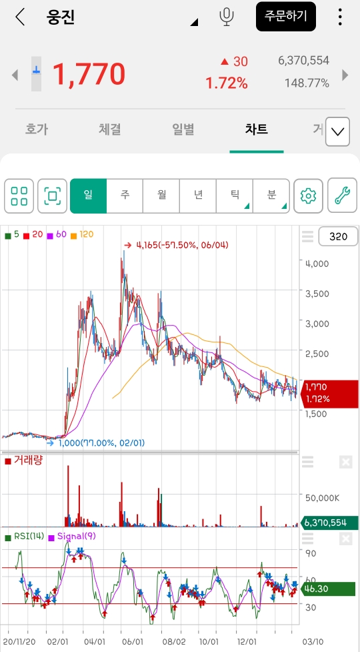Tap the red 1,770 current price tag
This screenshot has width=360, height=652.
(x=331, y=393)
